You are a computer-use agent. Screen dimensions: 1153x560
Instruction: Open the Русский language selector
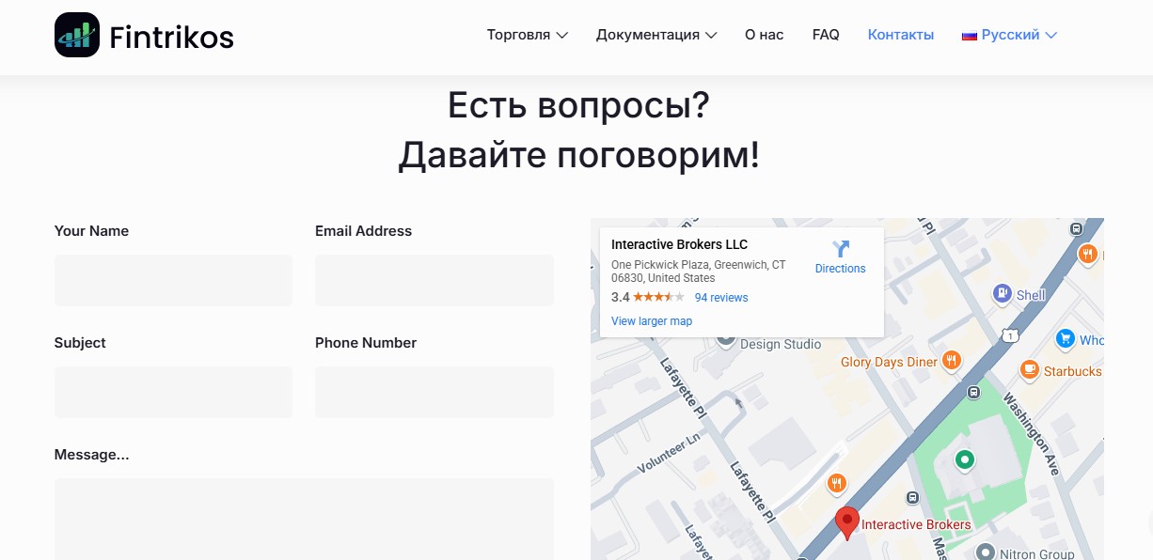[x=1009, y=35]
